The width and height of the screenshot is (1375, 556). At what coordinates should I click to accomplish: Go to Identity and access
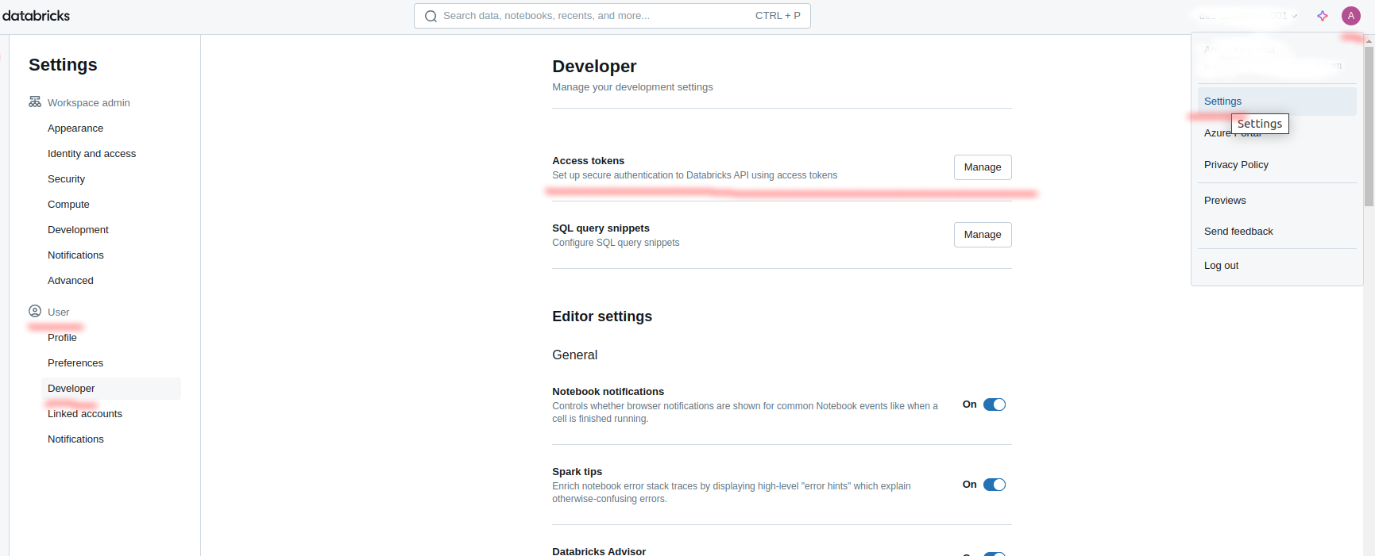111,154
